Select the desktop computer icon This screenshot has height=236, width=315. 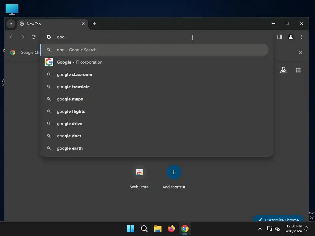pyautogui.click(x=12, y=9)
